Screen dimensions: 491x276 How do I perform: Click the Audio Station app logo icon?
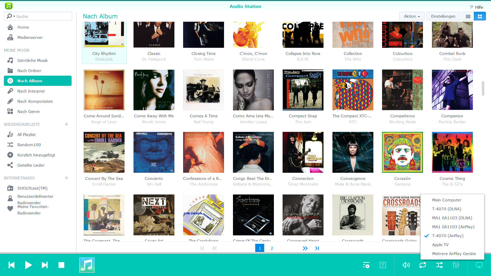8,6
